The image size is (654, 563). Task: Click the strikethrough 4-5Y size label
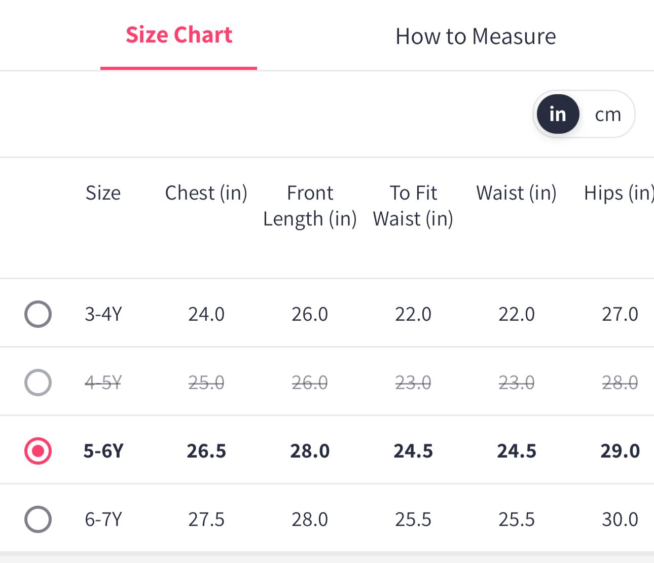pos(103,382)
